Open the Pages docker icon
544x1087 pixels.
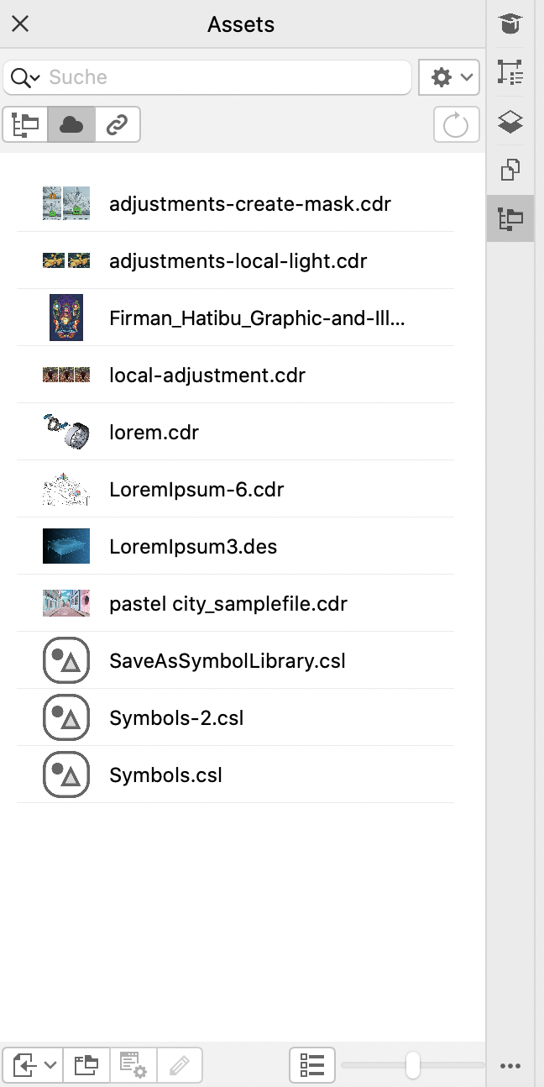pyautogui.click(x=510, y=171)
